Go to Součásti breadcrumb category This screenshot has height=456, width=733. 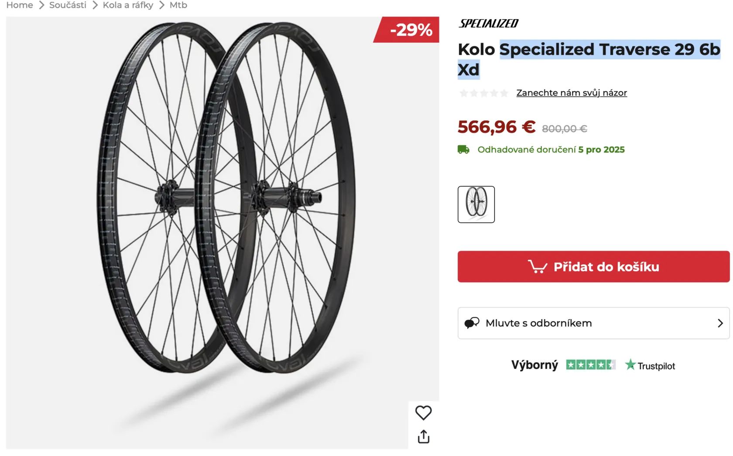pos(68,5)
